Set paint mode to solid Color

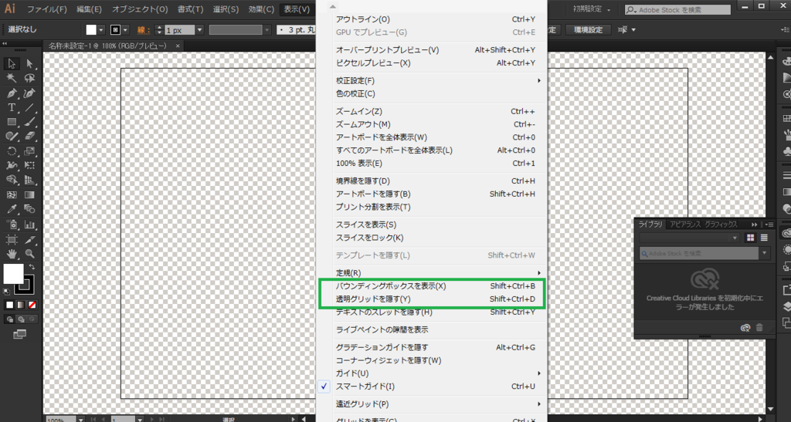9,305
